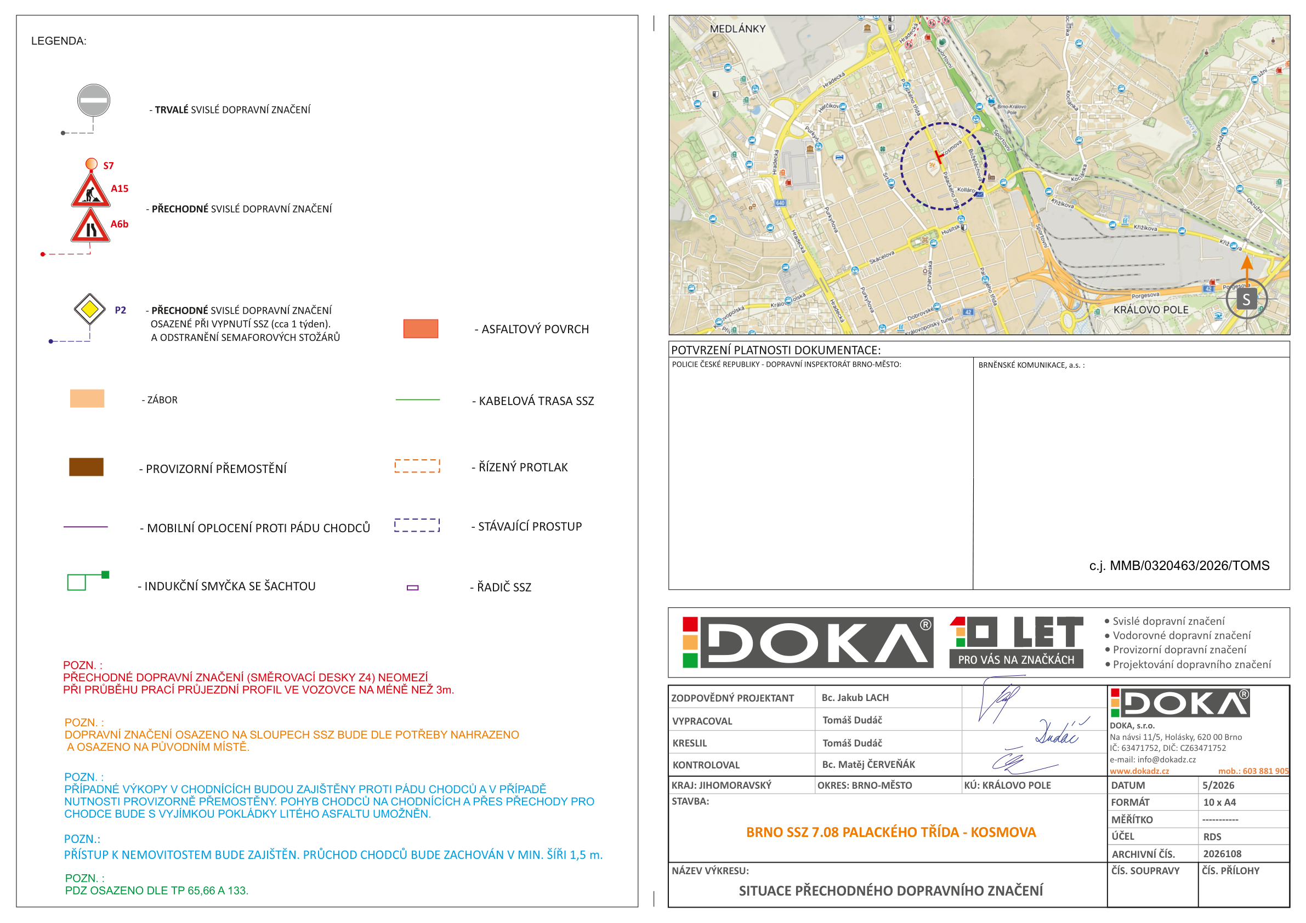
Task: Click the info@dokadz.cz email address
Action: [x=1166, y=760]
